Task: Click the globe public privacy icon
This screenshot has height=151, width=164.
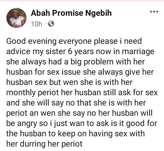Action: coord(51,24)
